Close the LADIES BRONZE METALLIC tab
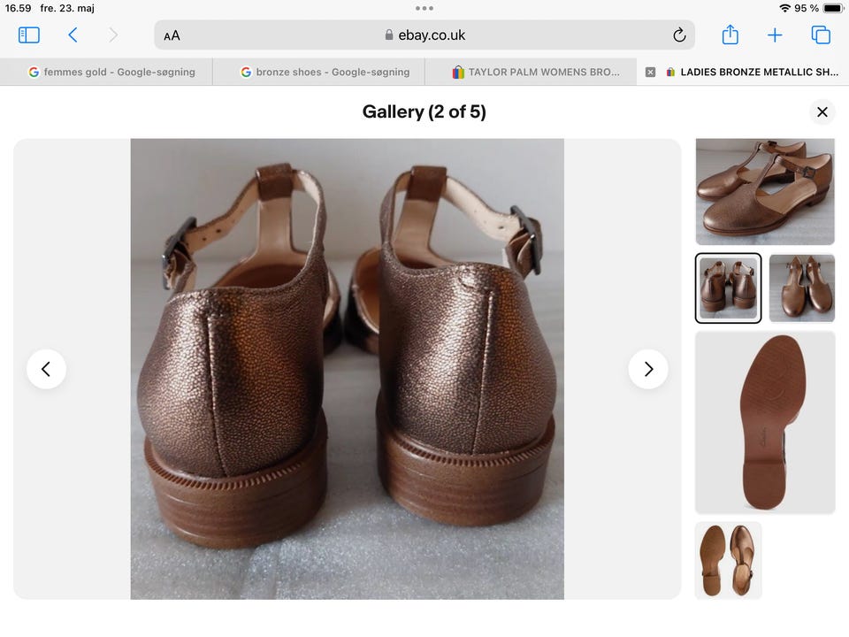 point(650,72)
